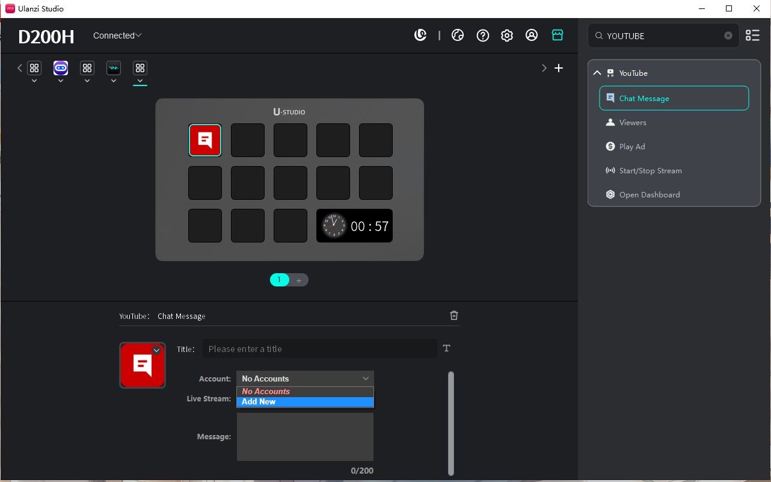The image size is (771, 482).
Task: Click the Open Dashboard action
Action: coord(650,194)
